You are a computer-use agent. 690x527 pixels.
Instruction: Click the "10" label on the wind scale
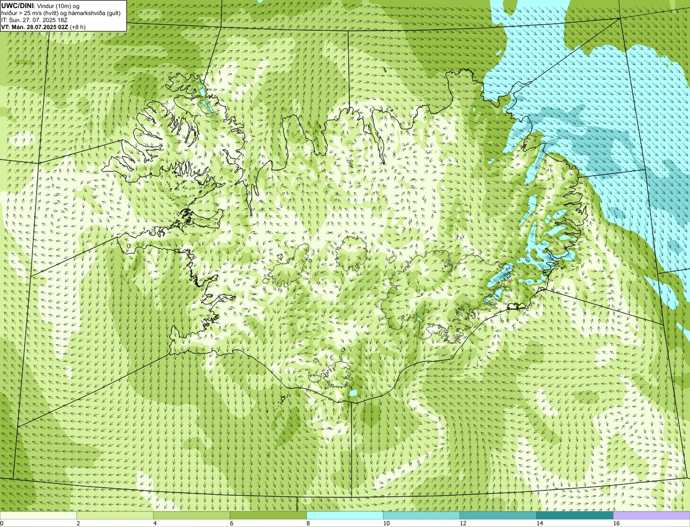(x=387, y=523)
